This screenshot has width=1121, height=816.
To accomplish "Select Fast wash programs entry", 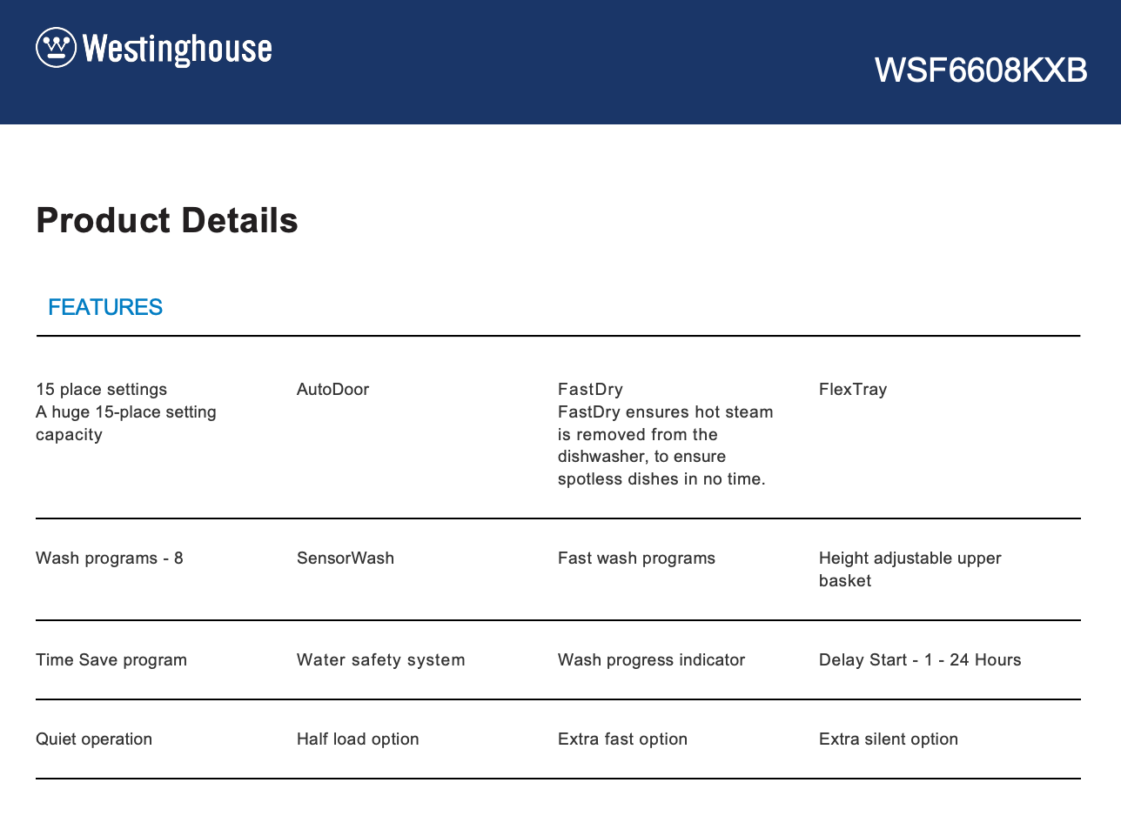I will [x=636, y=558].
